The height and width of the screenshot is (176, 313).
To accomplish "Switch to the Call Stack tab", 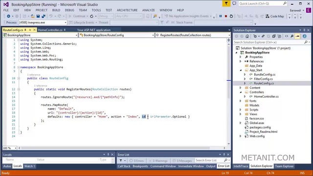I will (124, 166).
